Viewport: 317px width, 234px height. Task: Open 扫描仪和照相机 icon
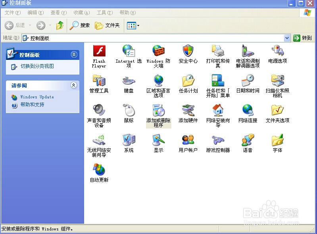point(277,81)
